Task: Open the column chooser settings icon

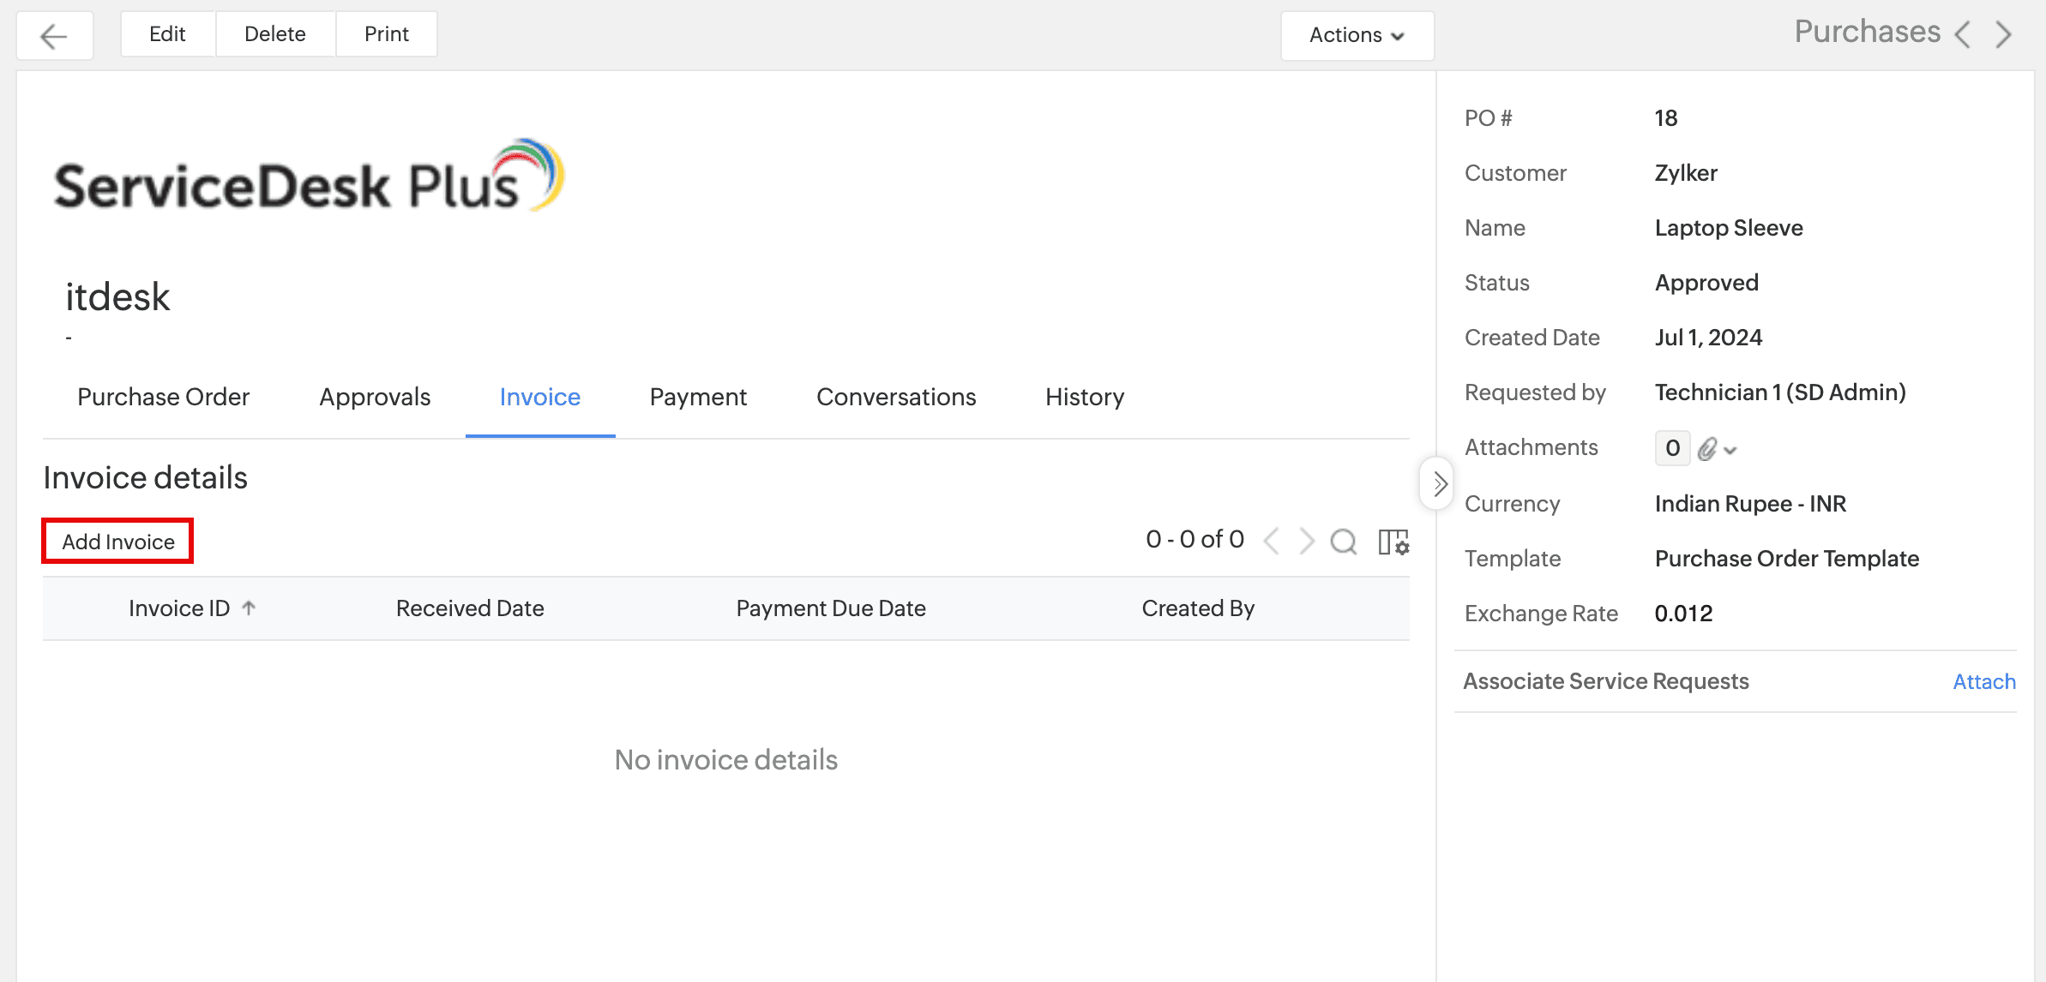Action: pyautogui.click(x=1393, y=542)
